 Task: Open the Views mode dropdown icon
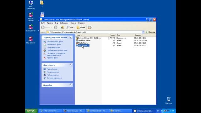pos(90,27)
